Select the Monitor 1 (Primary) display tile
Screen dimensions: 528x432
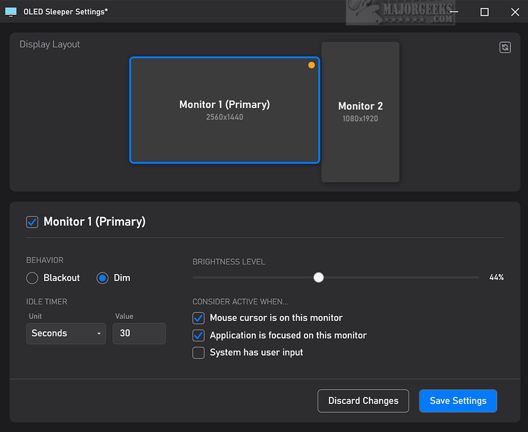(x=224, y=110)
